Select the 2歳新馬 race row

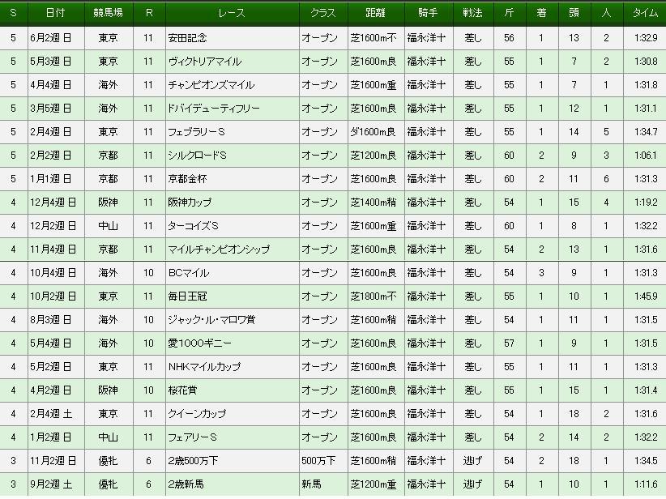pyautogui.click(x=188, y=484)
